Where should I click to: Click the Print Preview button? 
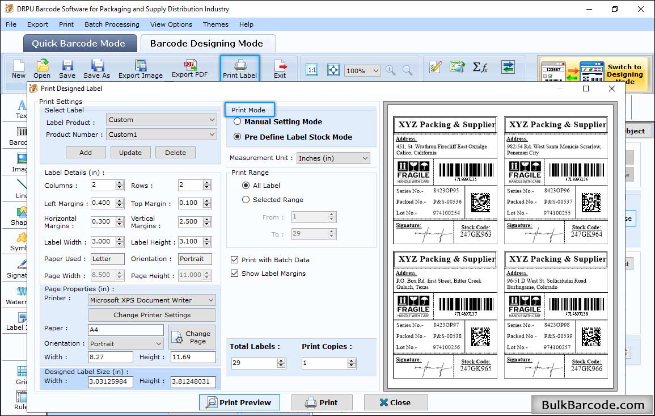239,402
